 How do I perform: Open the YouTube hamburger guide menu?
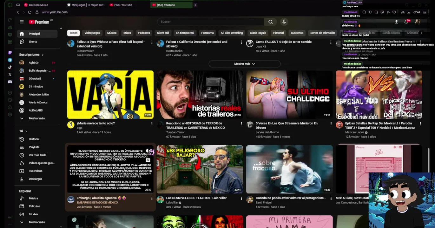22,22
